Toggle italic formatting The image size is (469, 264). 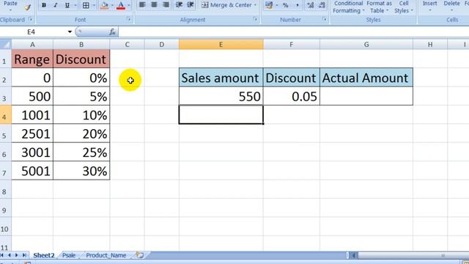[56, 5]
